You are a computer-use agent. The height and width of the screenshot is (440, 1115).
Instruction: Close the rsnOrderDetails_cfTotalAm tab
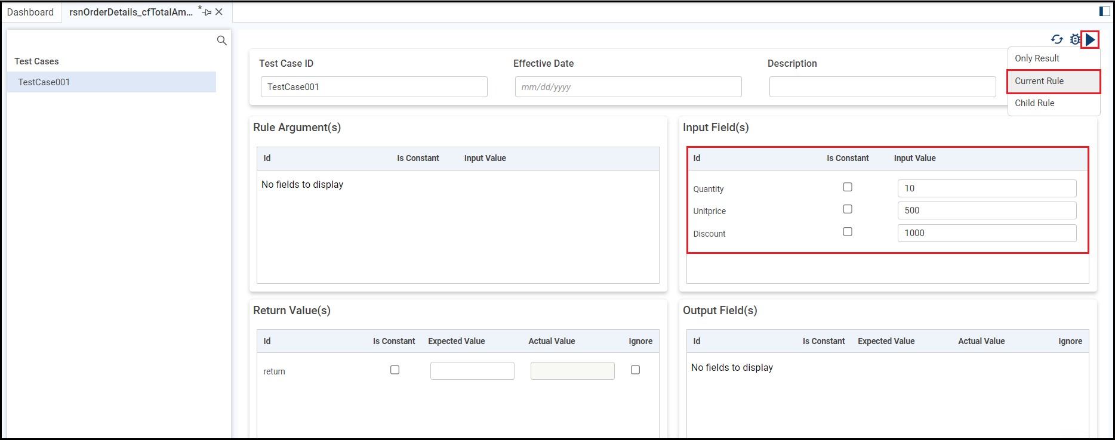point(219,12)
